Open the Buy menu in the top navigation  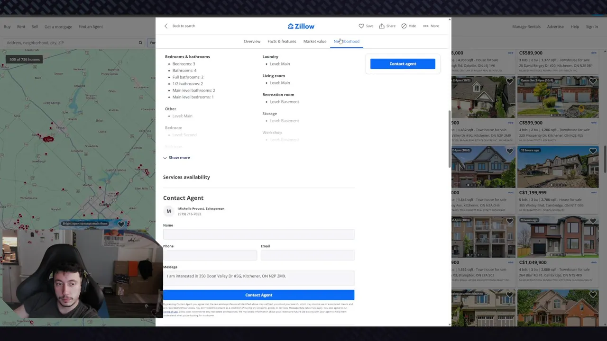[x=7, y=27]
